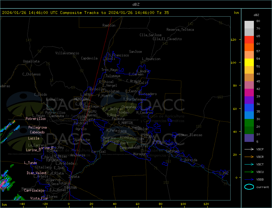The width and height of the screenshot is (272, 208).
Task: Select the 5 dBZ dark purple swatch
Action: tap(249, 138)
